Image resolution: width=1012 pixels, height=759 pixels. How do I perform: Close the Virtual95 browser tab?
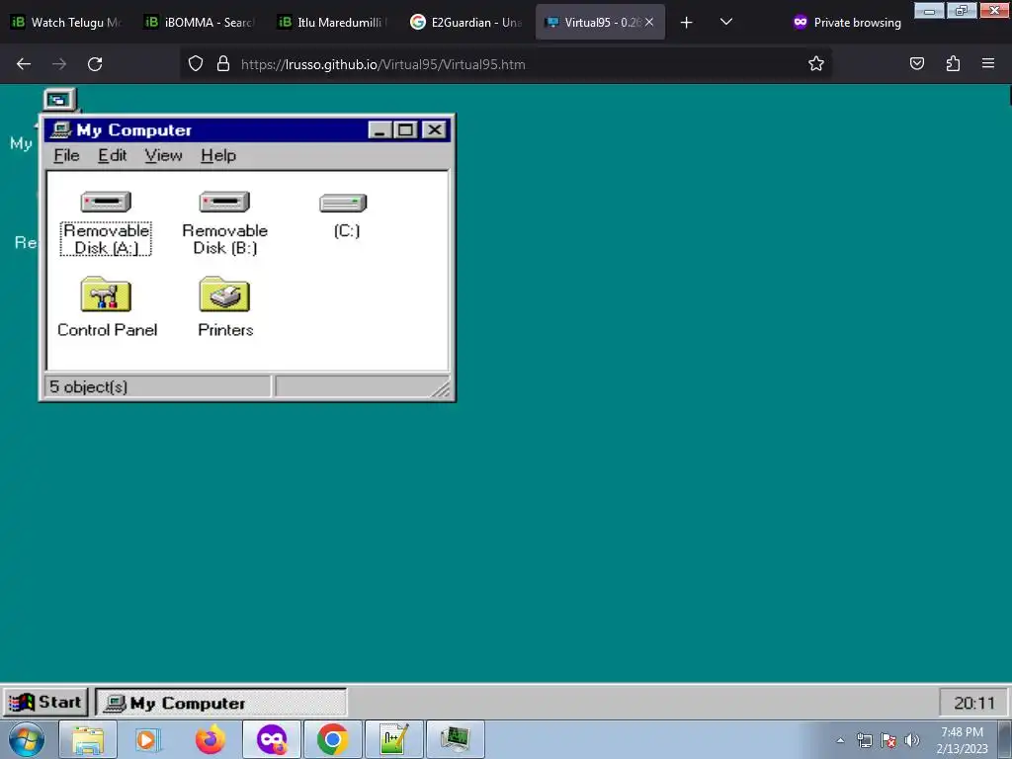coord(649,22)
